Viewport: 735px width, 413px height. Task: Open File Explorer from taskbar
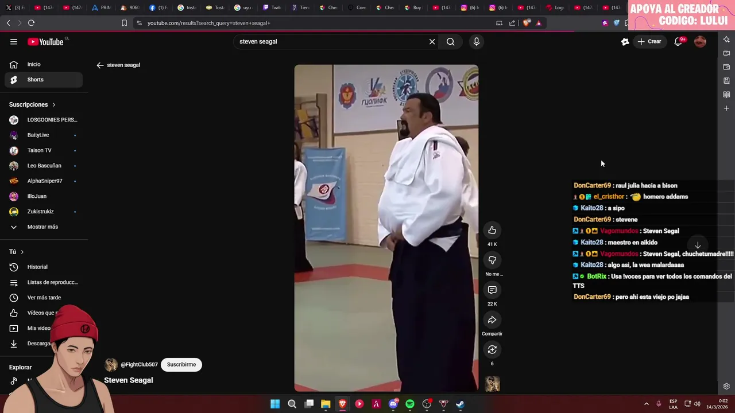(326, 404)
